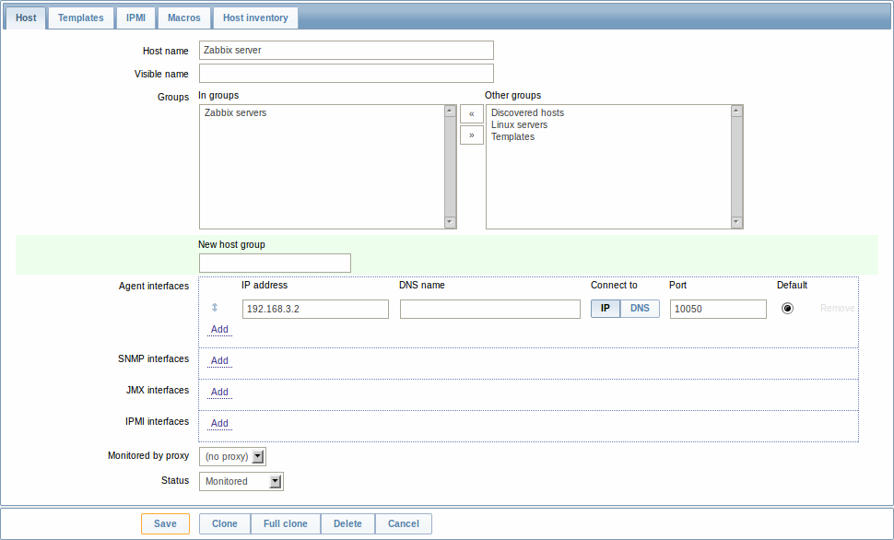Select the Default interface radio button
The height and width of the screenshot is (540, 894).
[x=787, y=309]
